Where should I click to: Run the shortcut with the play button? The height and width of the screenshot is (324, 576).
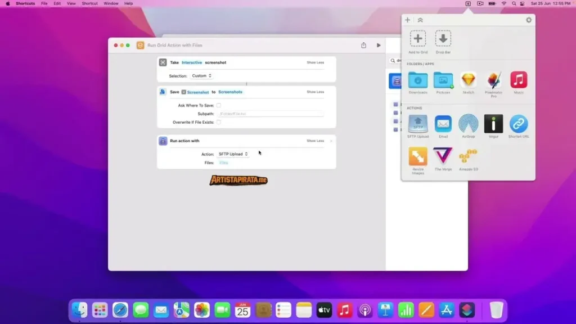pyautogui.click(x=378, y=45)
